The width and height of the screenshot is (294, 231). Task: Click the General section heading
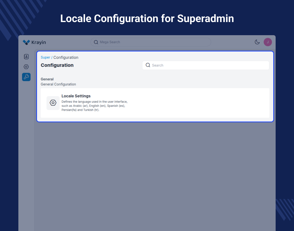pyautogui.click(x=47, y=79)
